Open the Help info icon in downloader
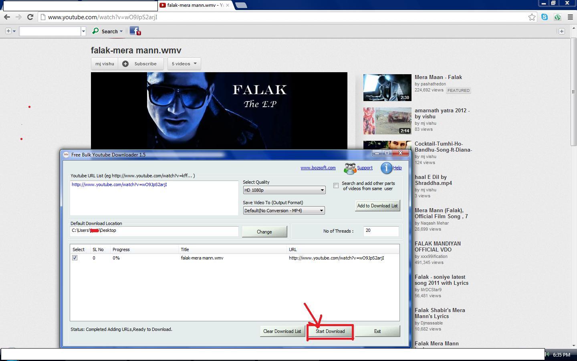This screenshot has width=577, height=361. (386, 168)
